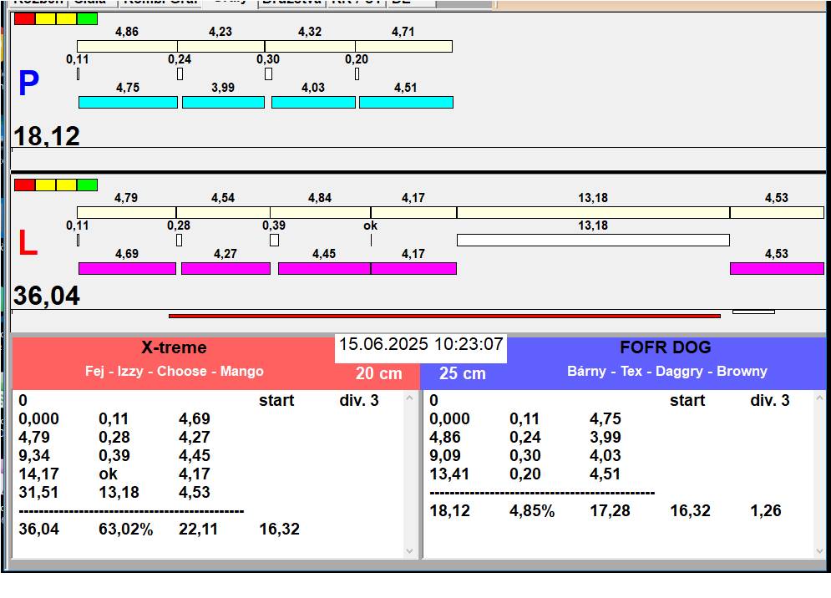Screen dimensions: 831x598
Task: Click the 20 cm jump height label
Action: click(378, 373)
